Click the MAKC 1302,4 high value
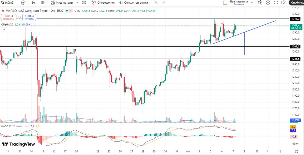The height and width of the screenshot is (155, 304). coord(99,11)
